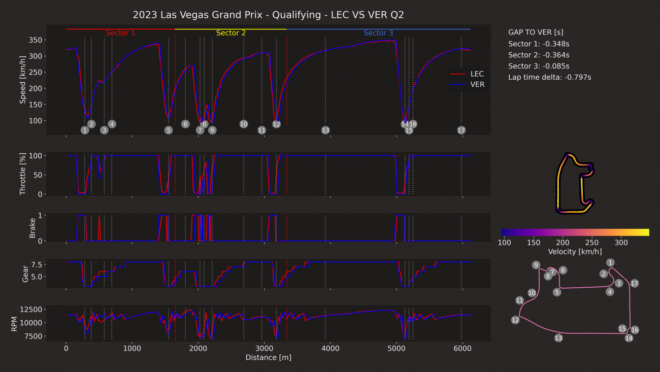Click the velocity colorbar gradient

tap(575, 232)
